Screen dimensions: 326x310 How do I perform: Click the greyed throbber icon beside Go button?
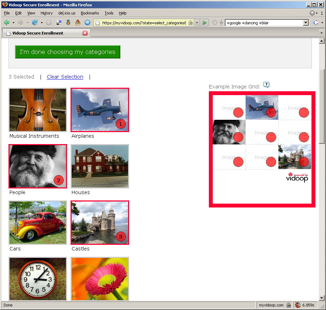(215, 23)
